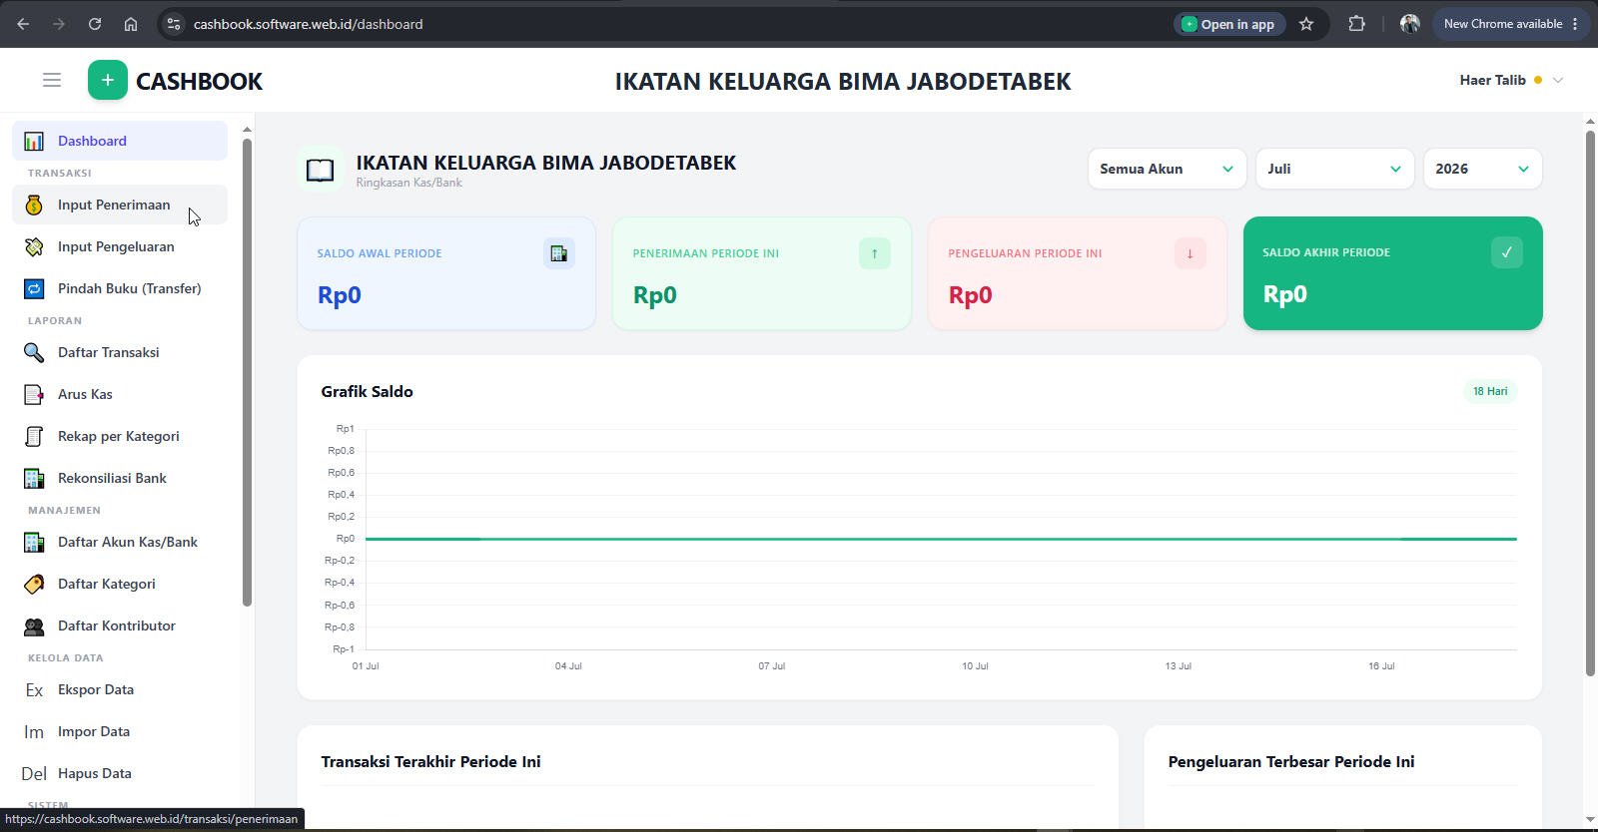This screenshot has height=832, width=1598.
Task: Bookmark this page with the star icon
Action: click(x=1306, y=24)
